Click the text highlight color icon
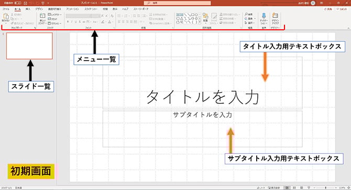Viewport: 351px width, 190px height. pyautogui.click(x=103, y=22)
